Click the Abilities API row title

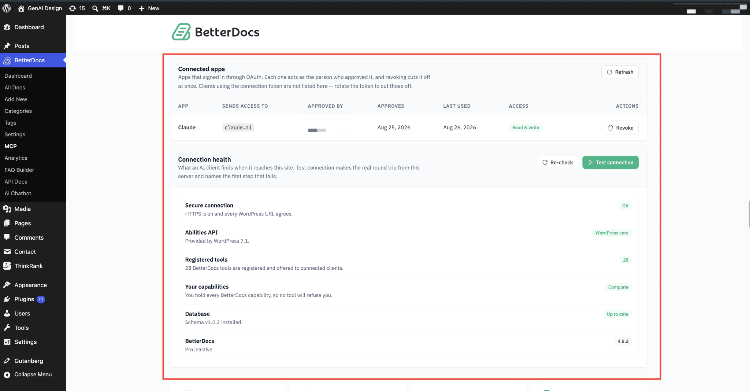point(201,232)
